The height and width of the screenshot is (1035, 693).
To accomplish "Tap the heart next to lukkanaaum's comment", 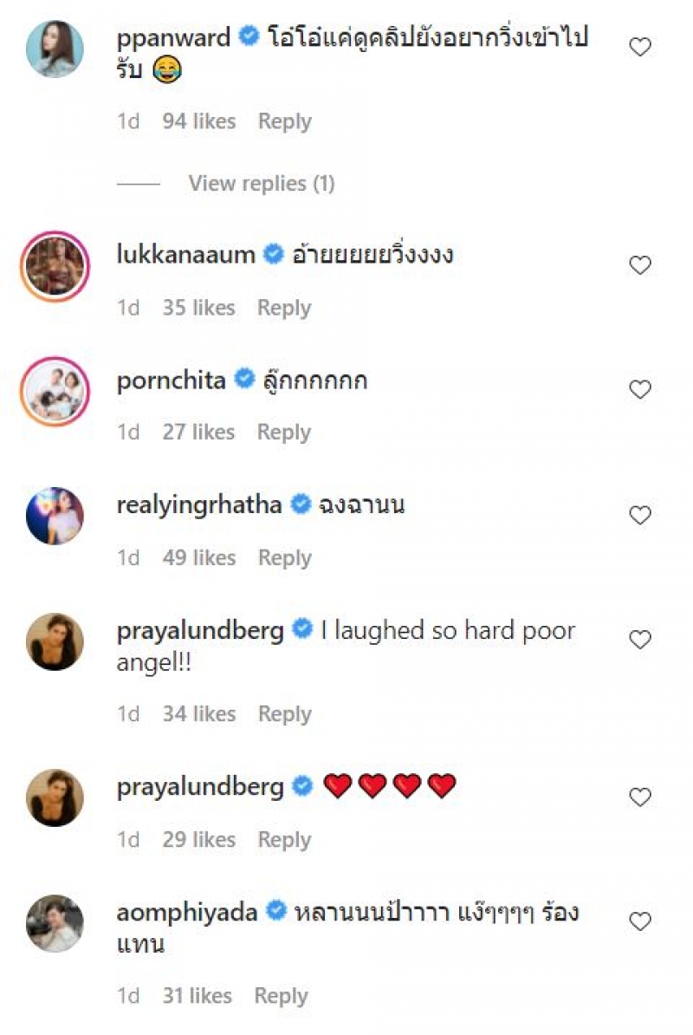I will point(639,265).
